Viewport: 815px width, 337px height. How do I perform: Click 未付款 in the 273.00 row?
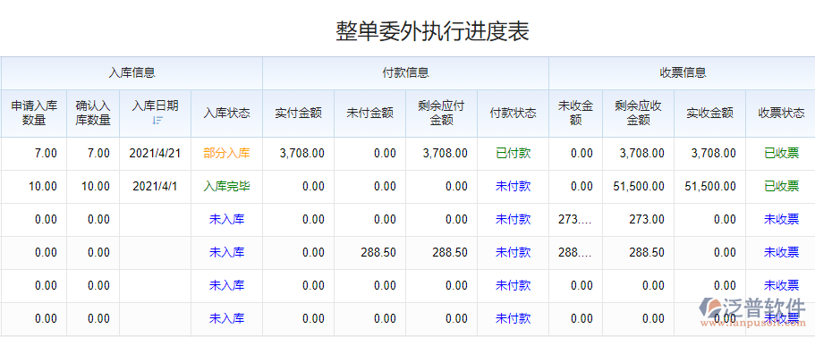click(x=513, y=219)
